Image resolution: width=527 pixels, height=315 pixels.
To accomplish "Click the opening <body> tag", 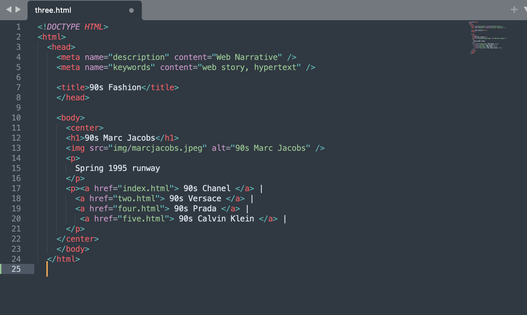I will [x=71, y=118].
